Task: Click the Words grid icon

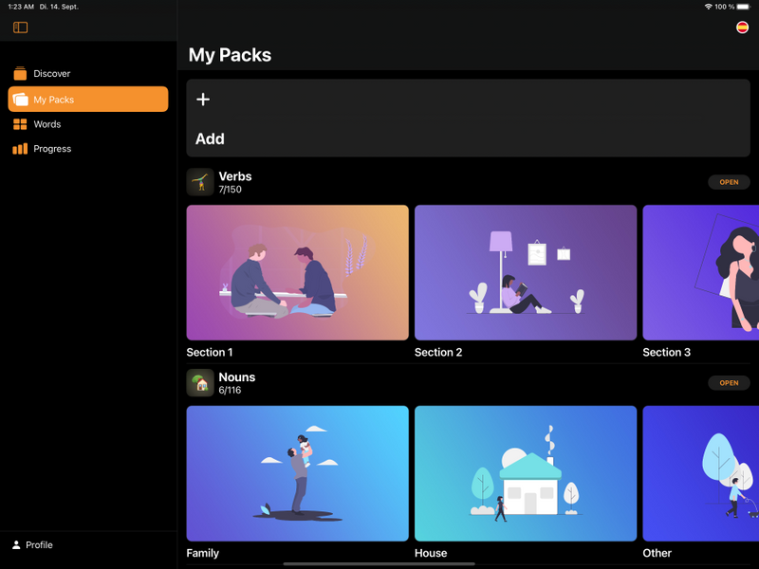Action: point(20,124)
